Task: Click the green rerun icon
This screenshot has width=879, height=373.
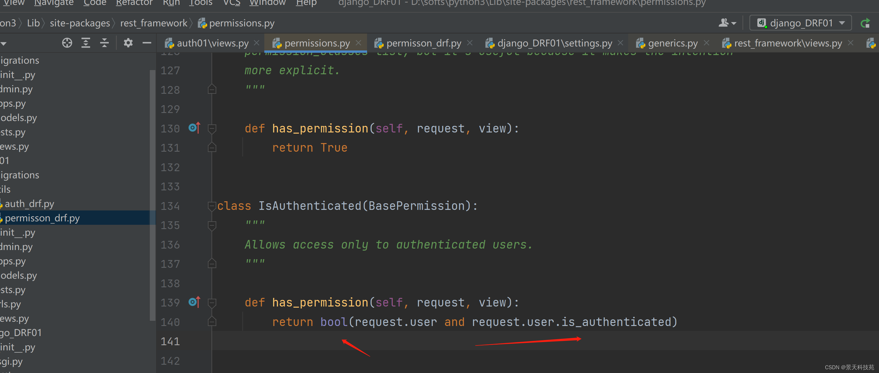Action: (866, 23)
